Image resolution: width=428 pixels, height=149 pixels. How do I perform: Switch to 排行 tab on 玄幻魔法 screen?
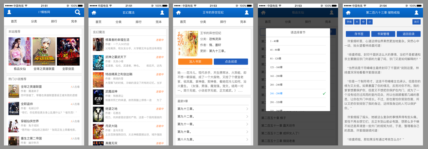pyautogui.click(x=138, y=22)
